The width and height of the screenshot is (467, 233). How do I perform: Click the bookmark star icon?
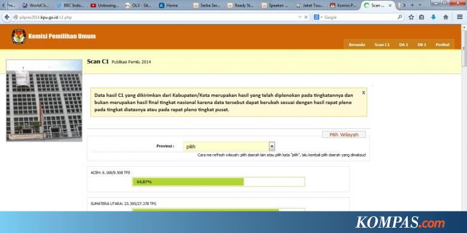[x=411, y=17]
